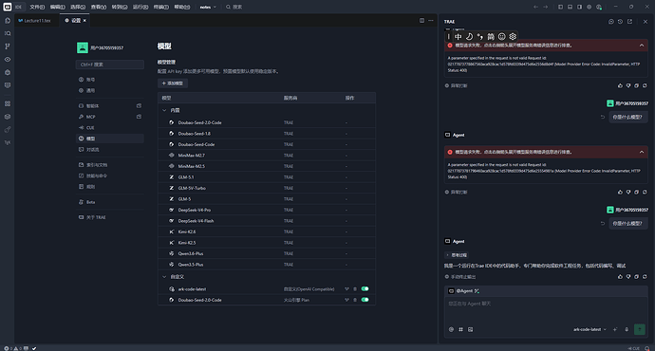Copy the reply in 手动终止输出 row
Image resolution: width=655 pixels, height=351 pixels.
coord(637,277)
